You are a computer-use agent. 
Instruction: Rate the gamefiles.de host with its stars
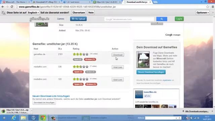click(81, 54)
